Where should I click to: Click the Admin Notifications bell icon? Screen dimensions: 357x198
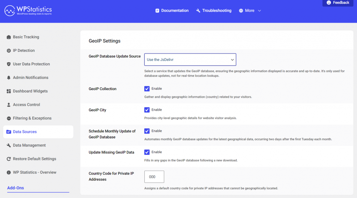coord(9,78)
